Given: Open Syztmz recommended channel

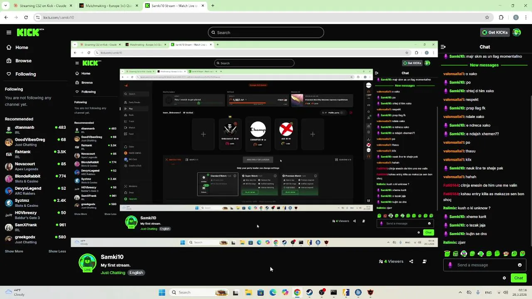Looking at the screenshot, I should point(35,203).
